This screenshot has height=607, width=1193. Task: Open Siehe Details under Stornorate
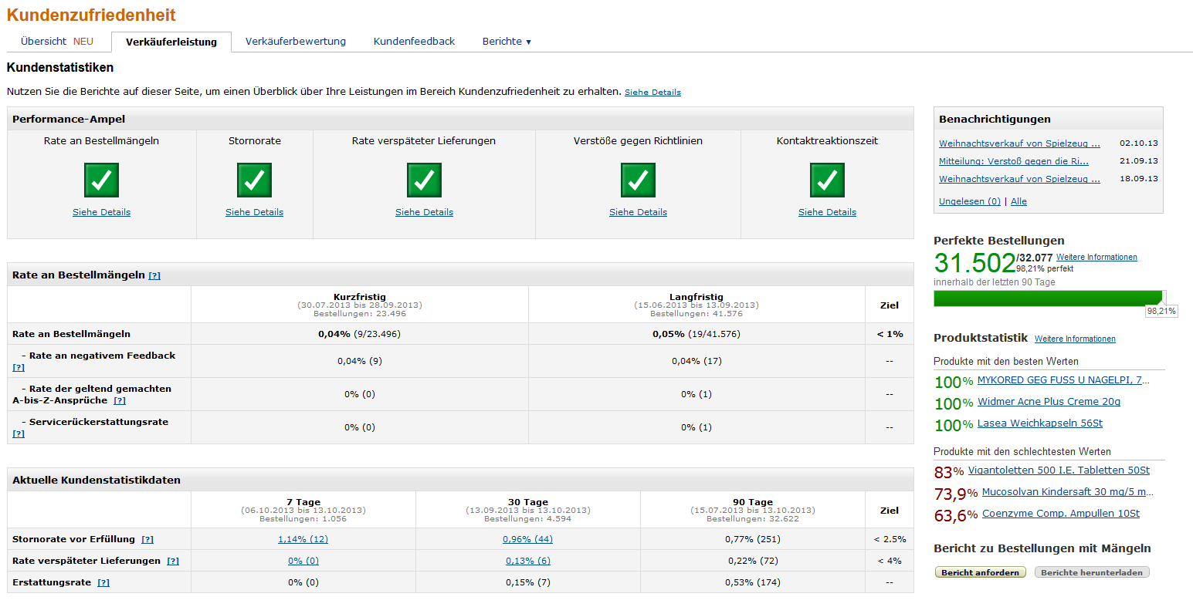[254, 212]
